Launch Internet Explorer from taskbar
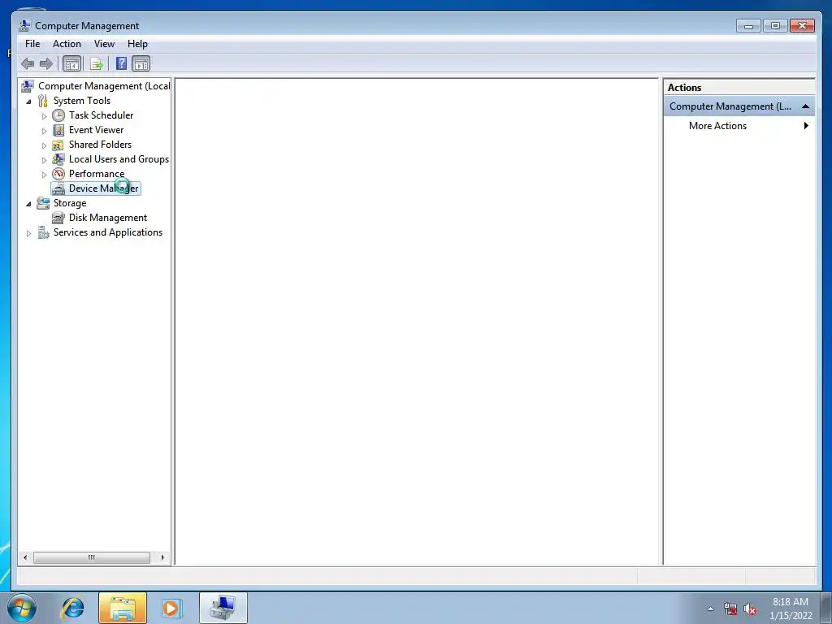The height and width of the screenshot is (624, 832). pos(72,608)
